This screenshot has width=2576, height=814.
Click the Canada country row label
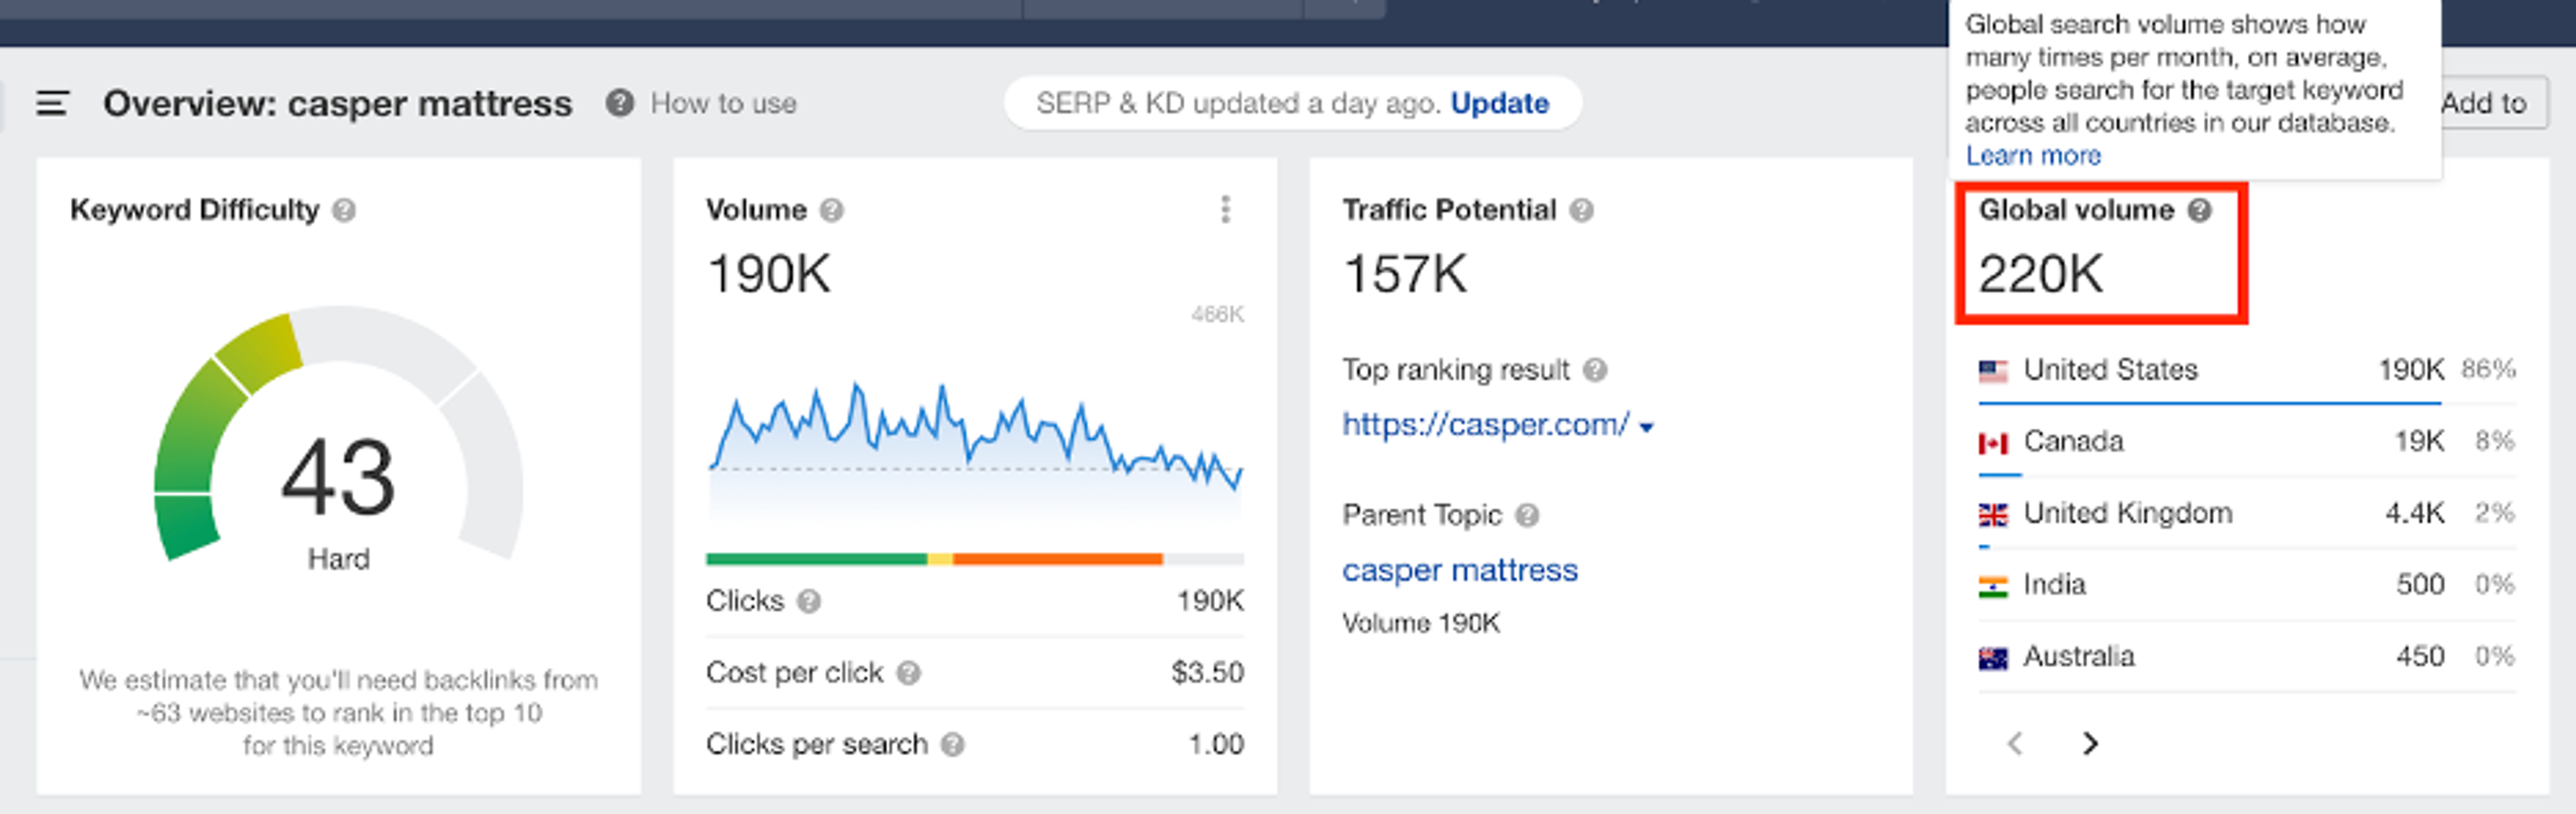[x=2073, y=442]
